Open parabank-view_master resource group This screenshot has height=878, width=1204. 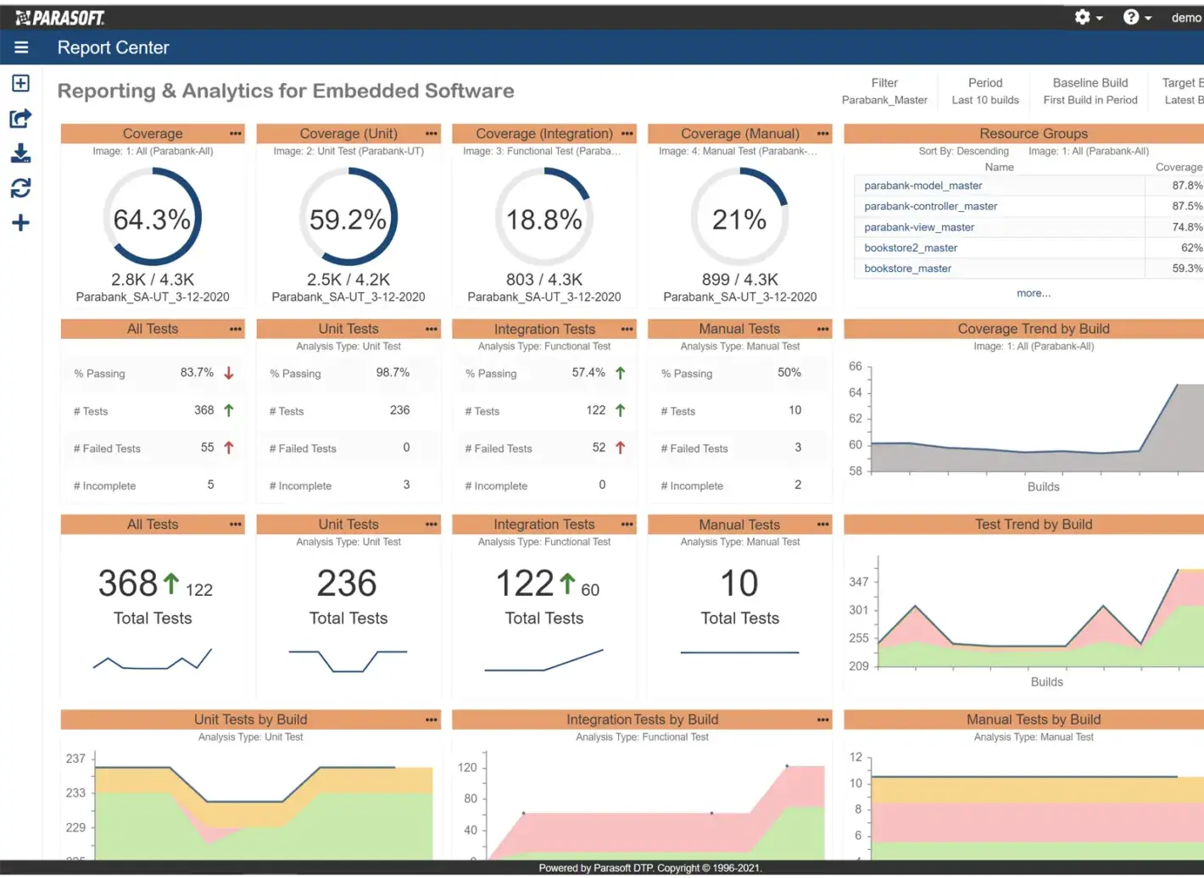(919, 227)
